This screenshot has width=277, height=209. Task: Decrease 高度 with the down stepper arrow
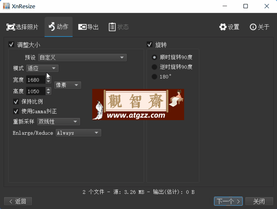click(x=49, y=93)
